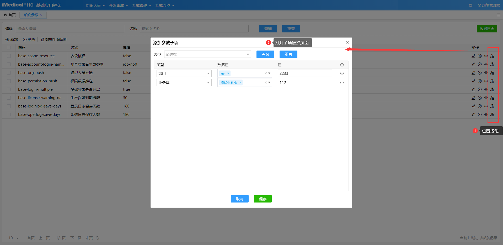Open the page size dropdown showing 10
Viewport: 503px width, 245px height.
coord(13,238)
